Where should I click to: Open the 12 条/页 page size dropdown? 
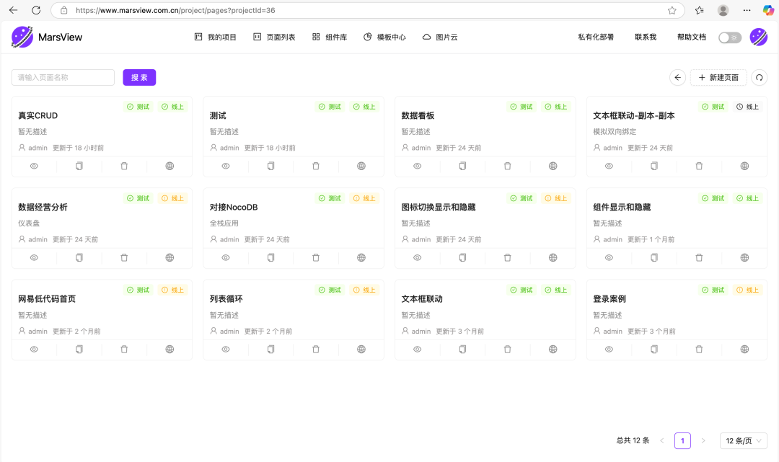[743, 440]
